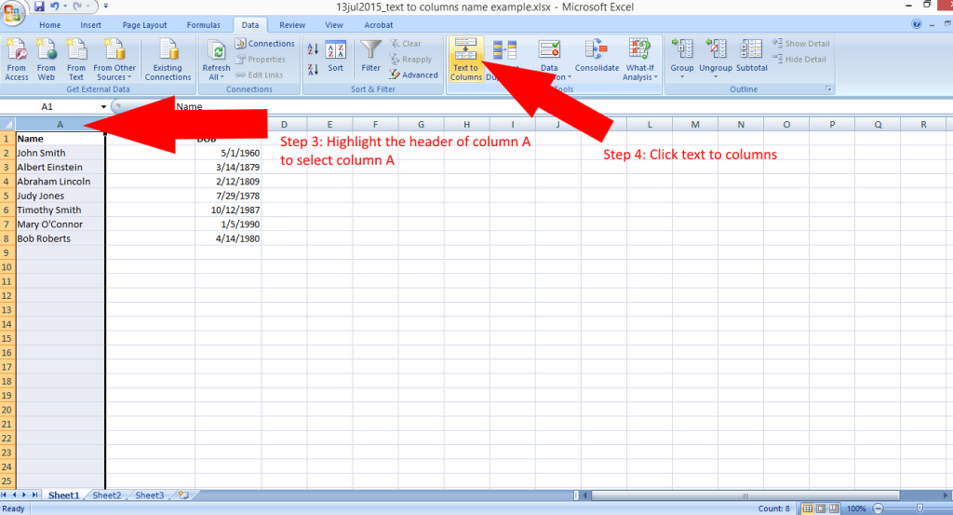This screenshot has height=515, width=953.
Task: Open What-If Analysis menu
Action: (x=639, y=59)
